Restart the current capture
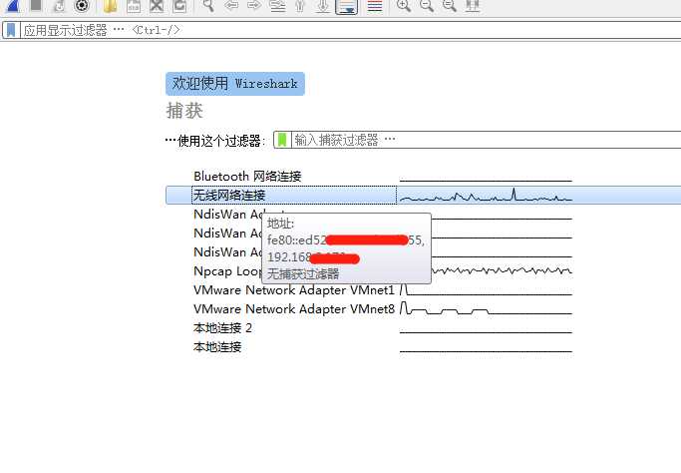 59,5
